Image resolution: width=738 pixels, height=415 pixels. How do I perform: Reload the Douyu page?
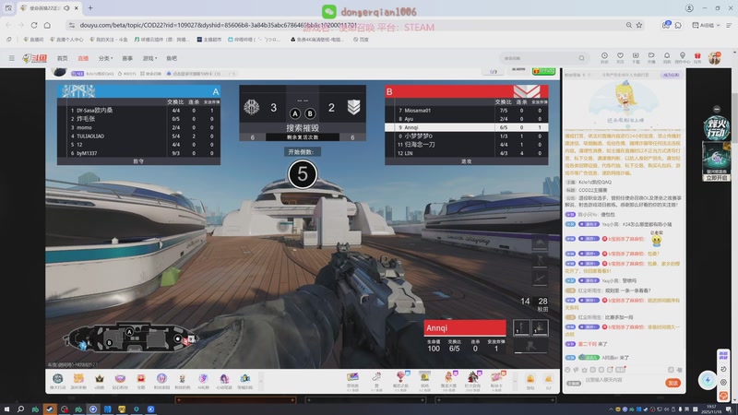(34, 25)
